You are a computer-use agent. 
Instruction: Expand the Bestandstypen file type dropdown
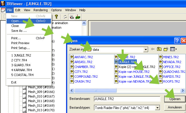158,108
